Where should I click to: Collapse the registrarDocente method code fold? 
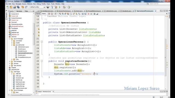pos(42,61)
